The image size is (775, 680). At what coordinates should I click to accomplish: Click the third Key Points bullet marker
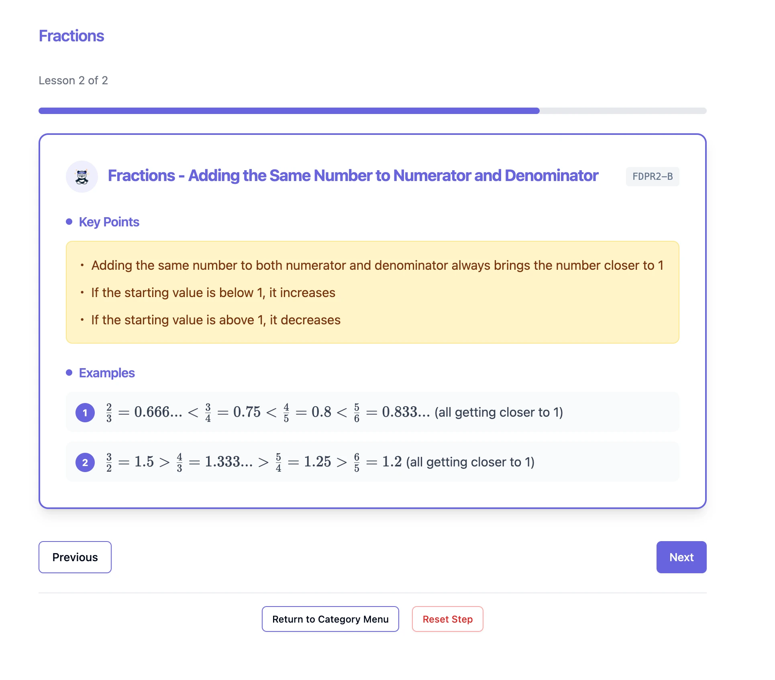tap(83, 320)
